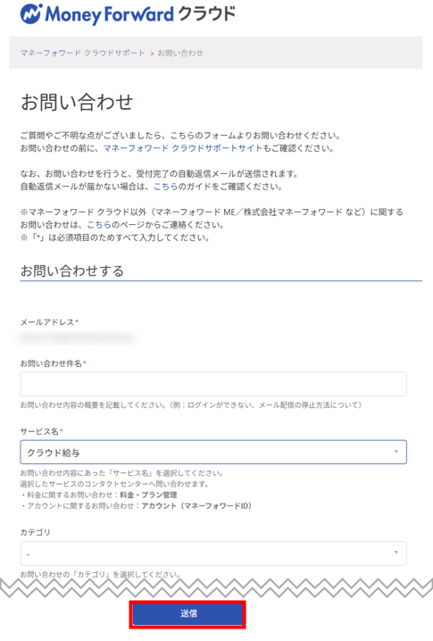Click the large お問い合わせ page title

point(77,102)
